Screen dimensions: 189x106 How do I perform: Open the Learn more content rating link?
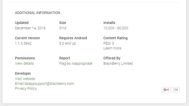coord(112,48)
